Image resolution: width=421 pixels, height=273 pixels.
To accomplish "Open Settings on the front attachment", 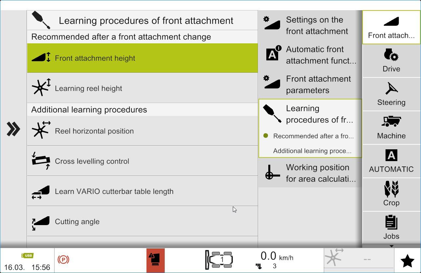I will (x=310, y=25).
